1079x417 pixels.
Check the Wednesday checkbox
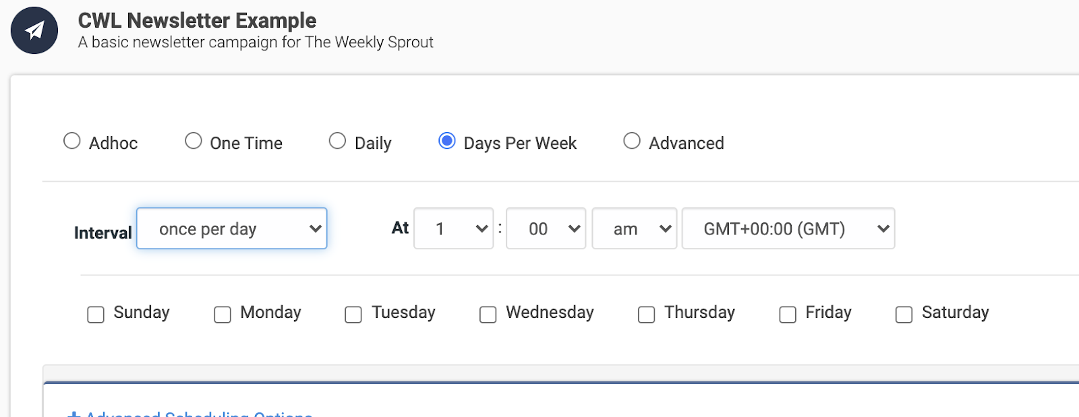488,315
